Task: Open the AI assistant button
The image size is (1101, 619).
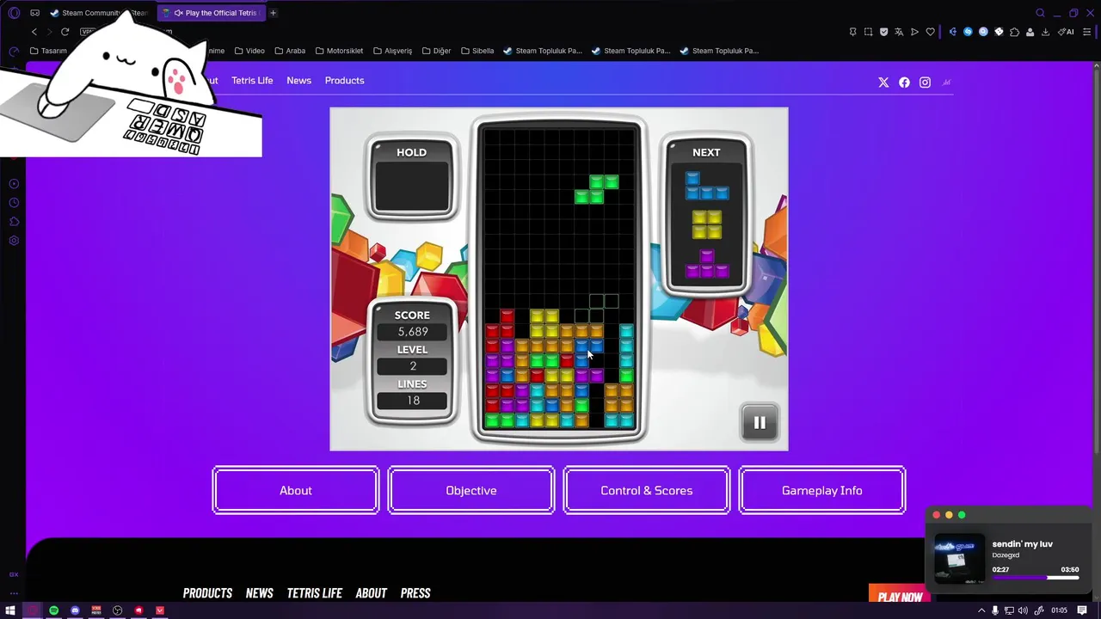Action: point(1066,32)
